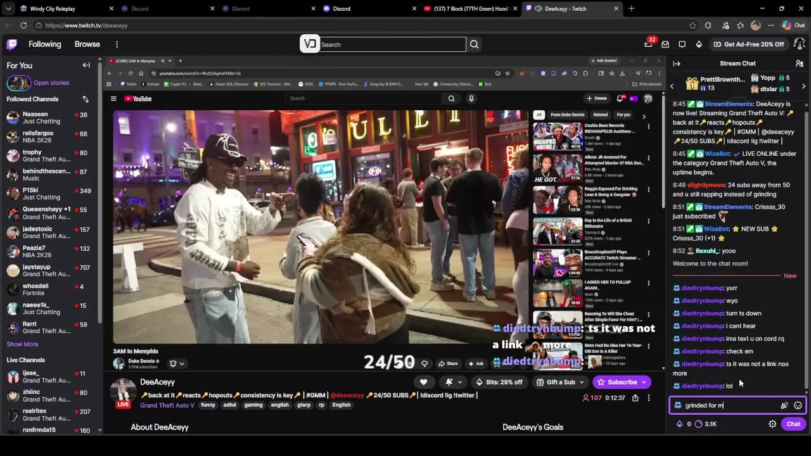
Task: Bookmark this page with star icon
Action: click(x=692, y=25)
